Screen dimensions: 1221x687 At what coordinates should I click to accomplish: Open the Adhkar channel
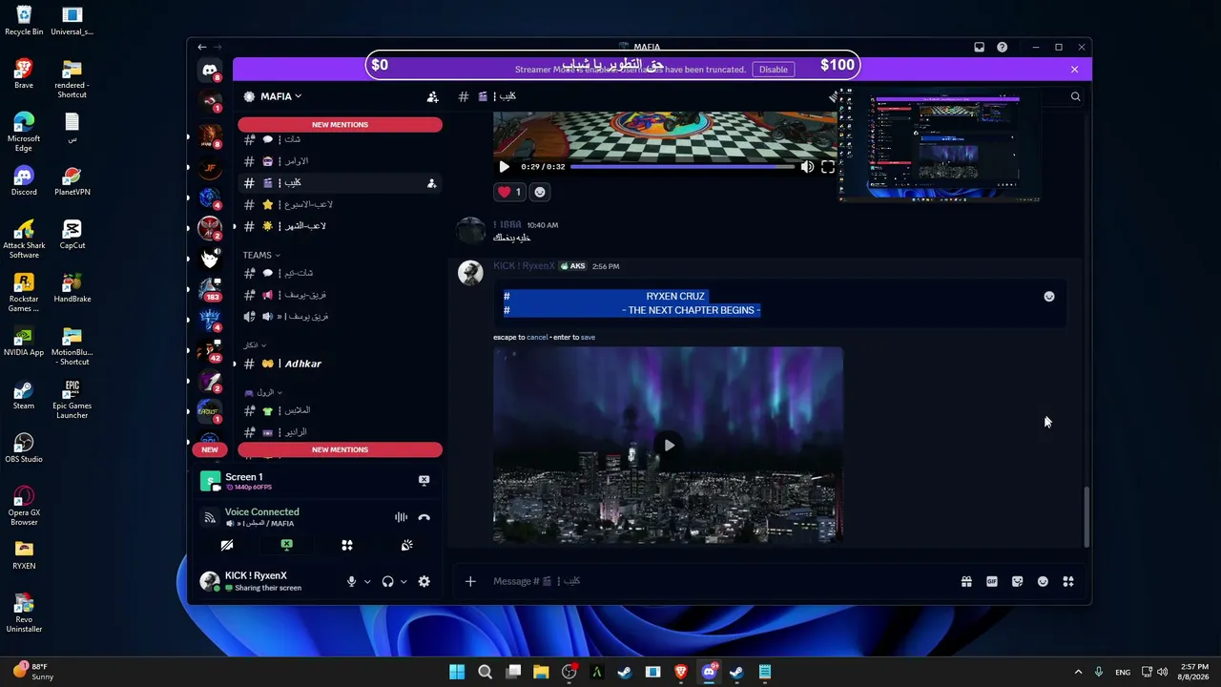(340, 364)
